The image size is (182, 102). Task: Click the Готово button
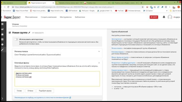19,91
